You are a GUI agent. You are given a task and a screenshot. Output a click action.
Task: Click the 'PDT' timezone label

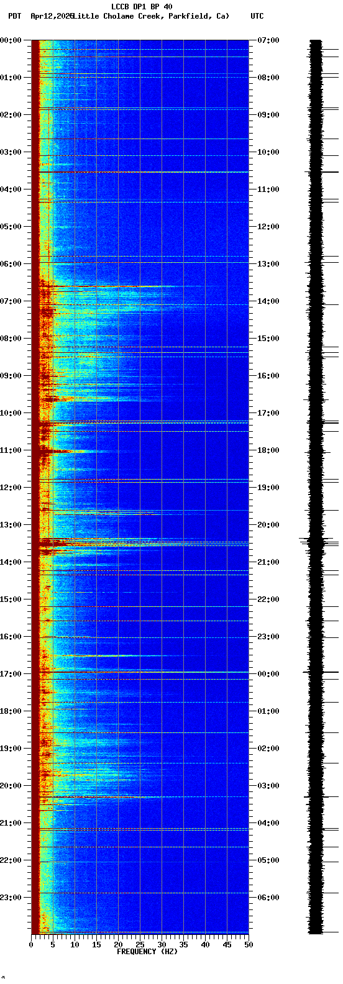point(14,16)
